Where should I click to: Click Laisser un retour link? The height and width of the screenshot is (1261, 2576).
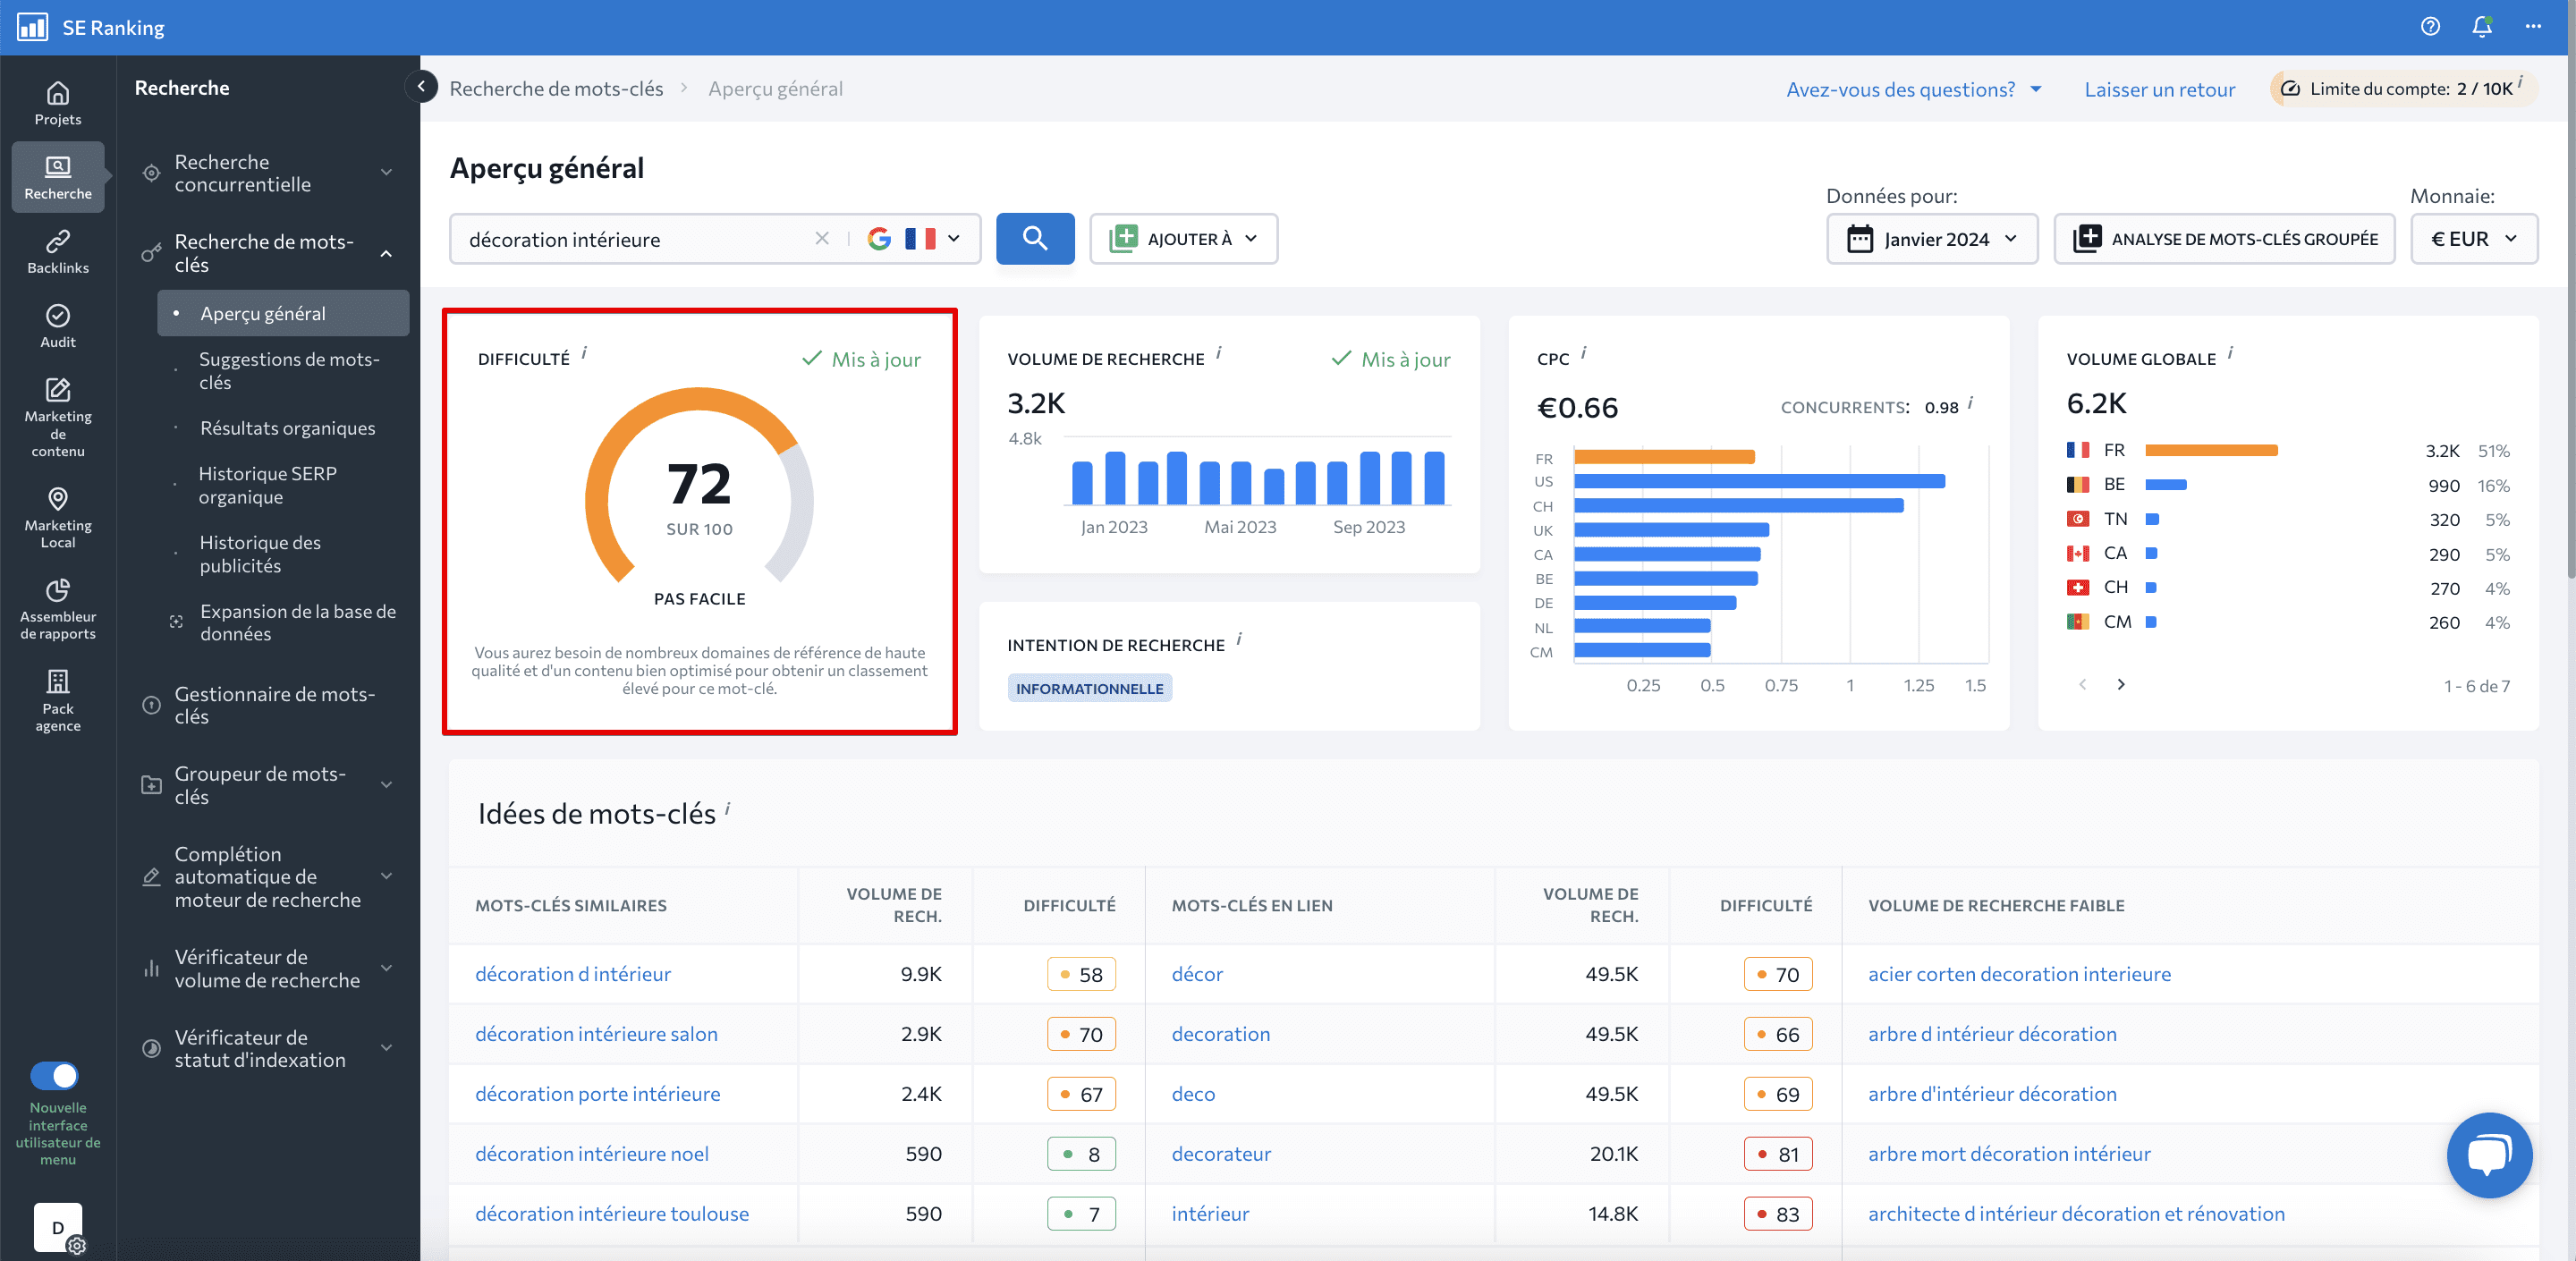click(2159, 89)
